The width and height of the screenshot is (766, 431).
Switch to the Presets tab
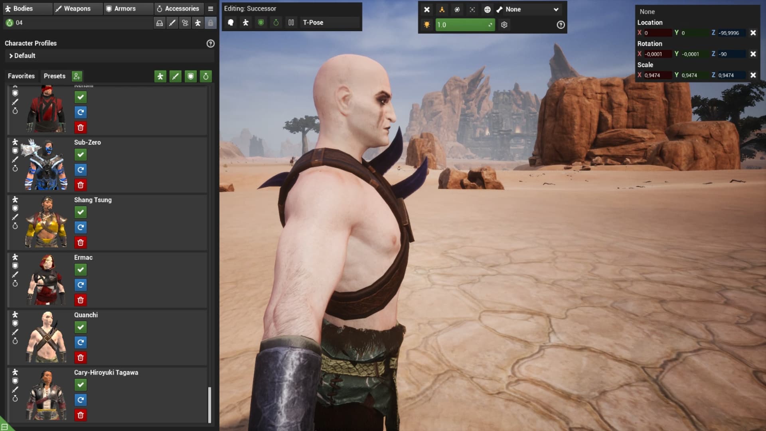(54, 76)
